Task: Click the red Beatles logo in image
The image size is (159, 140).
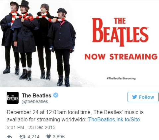Action: 120,32
